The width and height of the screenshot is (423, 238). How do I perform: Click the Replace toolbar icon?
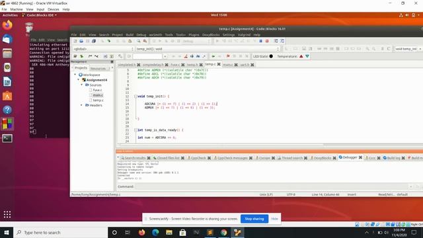pos(145,41)
